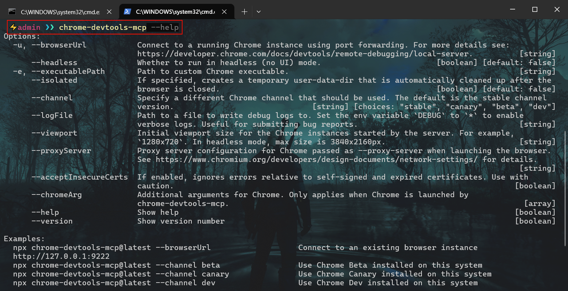
Task: Close the terminal window
Action: [x=557, y=9]
